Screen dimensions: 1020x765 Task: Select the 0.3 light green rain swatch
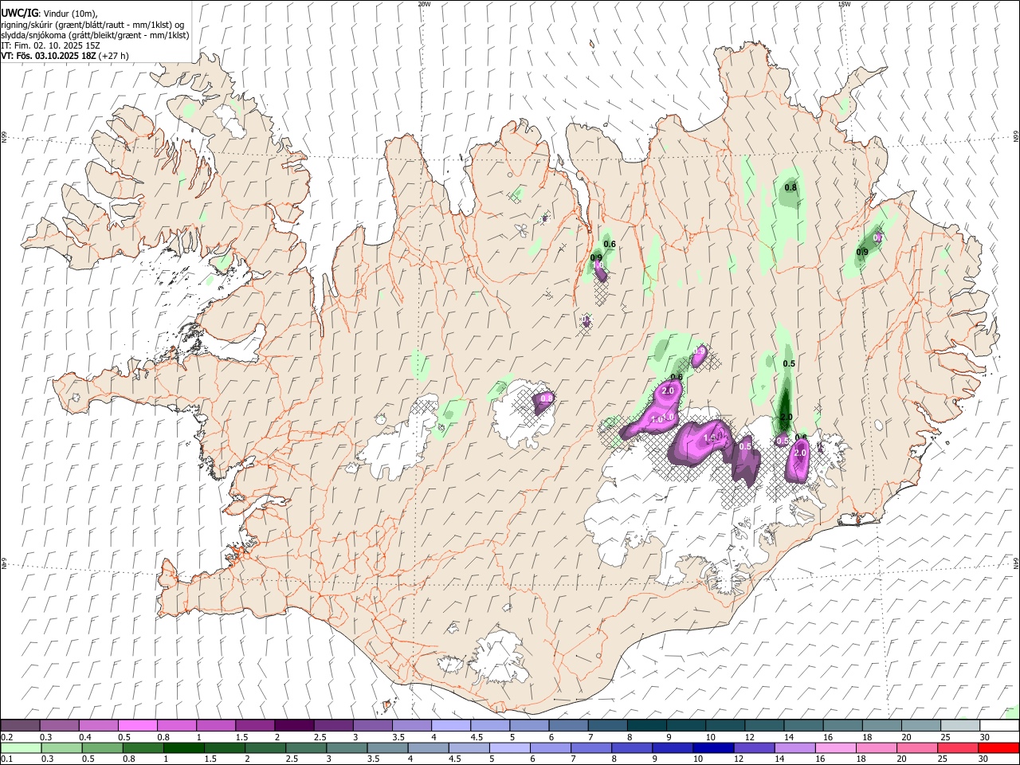click(60, 747)
